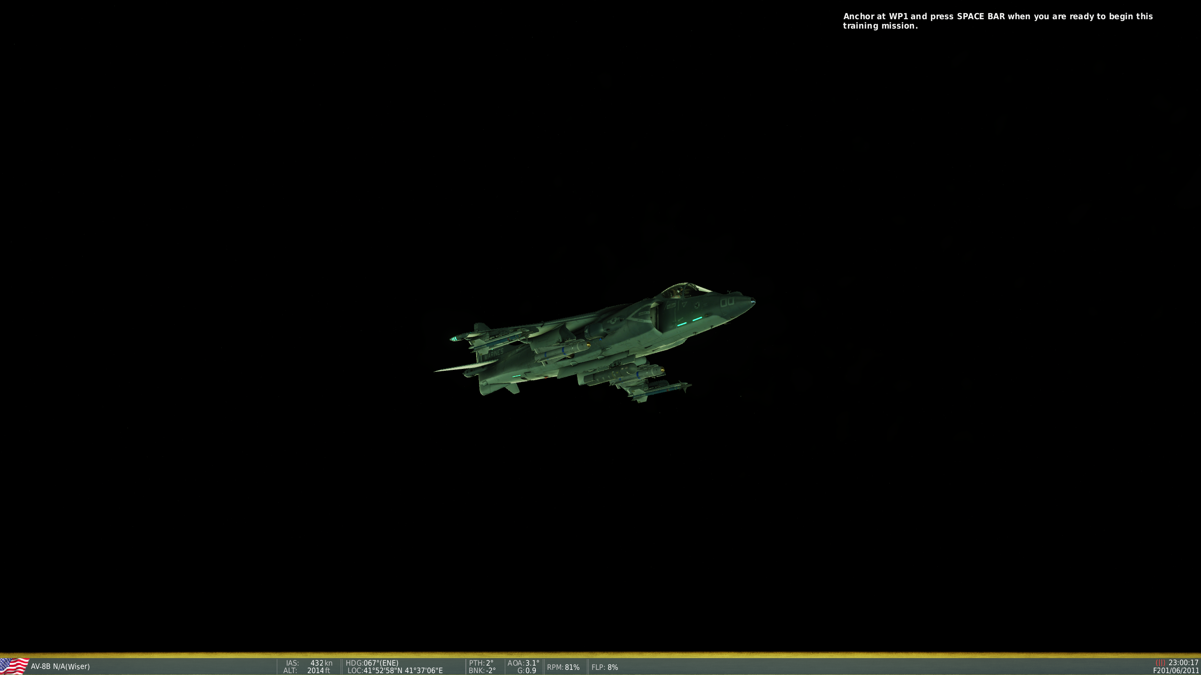Click the 'RPM: 81%' engine readout
Viewport: 1201px width, 675px height.
point(563,667)
